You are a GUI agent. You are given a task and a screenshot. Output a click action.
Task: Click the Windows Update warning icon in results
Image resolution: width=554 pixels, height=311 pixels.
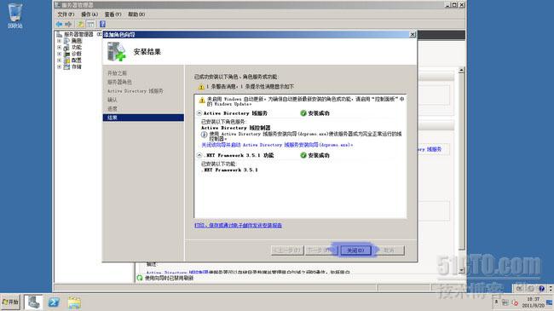coord(202,101)
